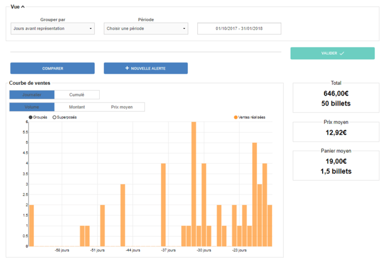This screenshot has width=384, height=263.
Task: Toggle the orange Ventes réalisées legend marker
Action: point(236,117)
